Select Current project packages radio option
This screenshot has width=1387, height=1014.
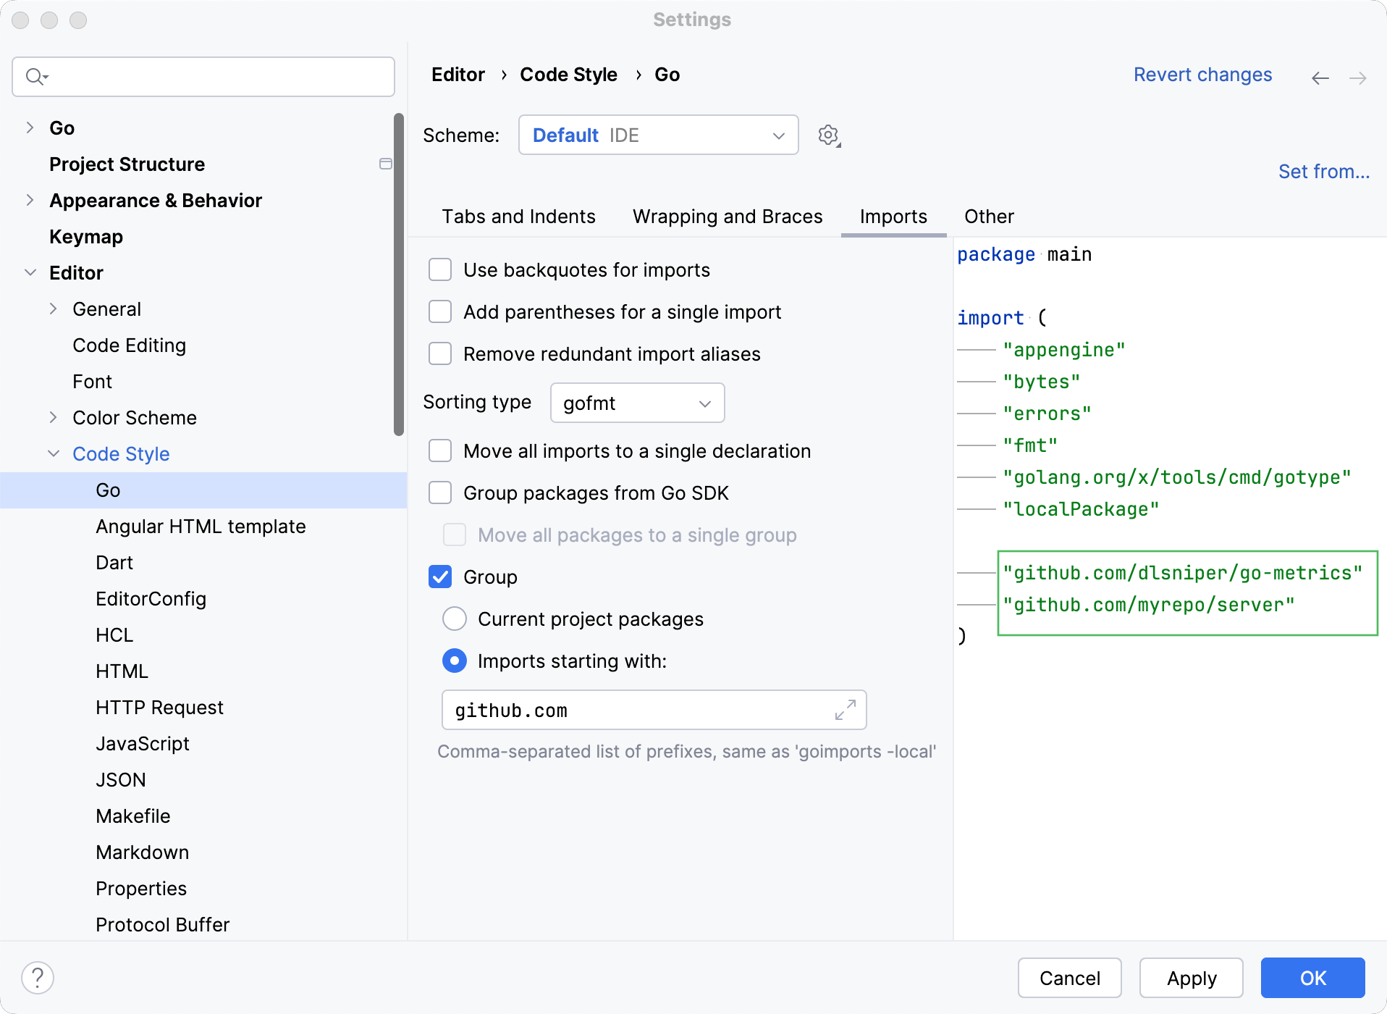point(455,619)
